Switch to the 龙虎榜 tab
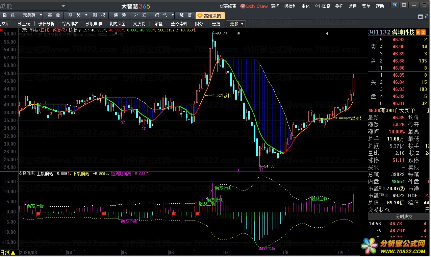 coord(139,24)
